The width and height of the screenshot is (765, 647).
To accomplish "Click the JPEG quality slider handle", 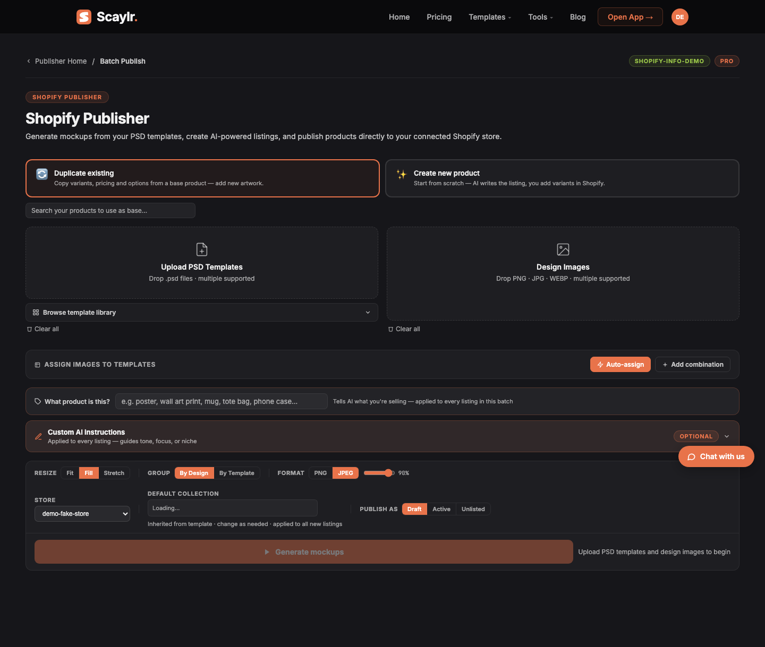I will pyautogui.click(x=388, y=473).
